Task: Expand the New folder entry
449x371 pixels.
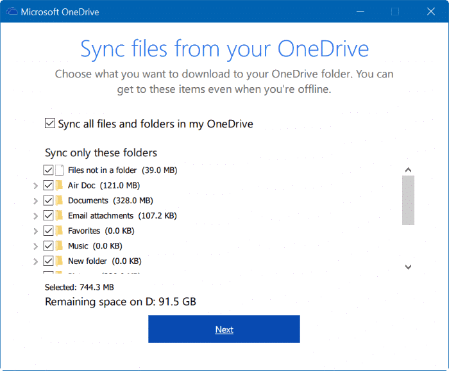Action: click(35, 261)
